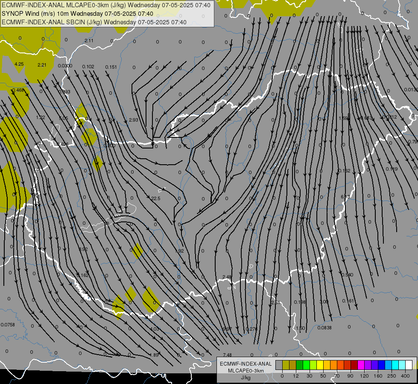This screenshot has height=384, width=418.
Task: Pick the bright green legend swatch
Action: 306,365
